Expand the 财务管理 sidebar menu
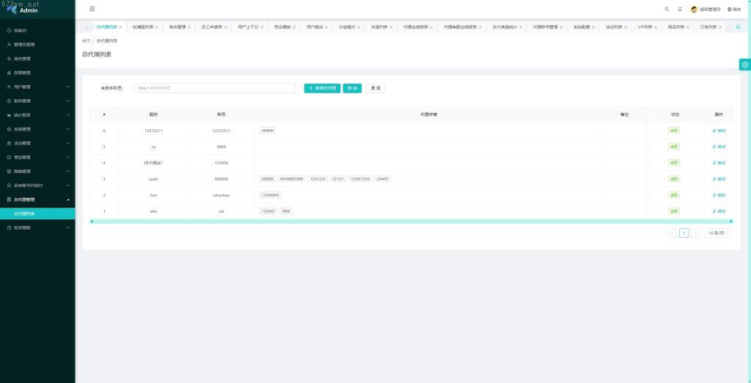751x383 pixels. [37, 101]
